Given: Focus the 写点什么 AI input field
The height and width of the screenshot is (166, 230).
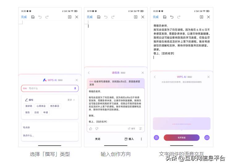Looking at the screenshot, I should (50, 88).
